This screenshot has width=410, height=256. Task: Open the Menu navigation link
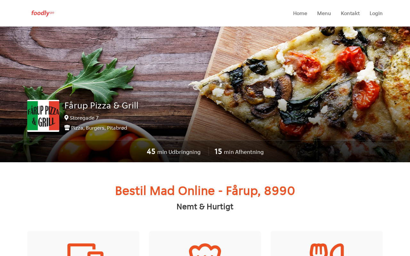[324, 13]
